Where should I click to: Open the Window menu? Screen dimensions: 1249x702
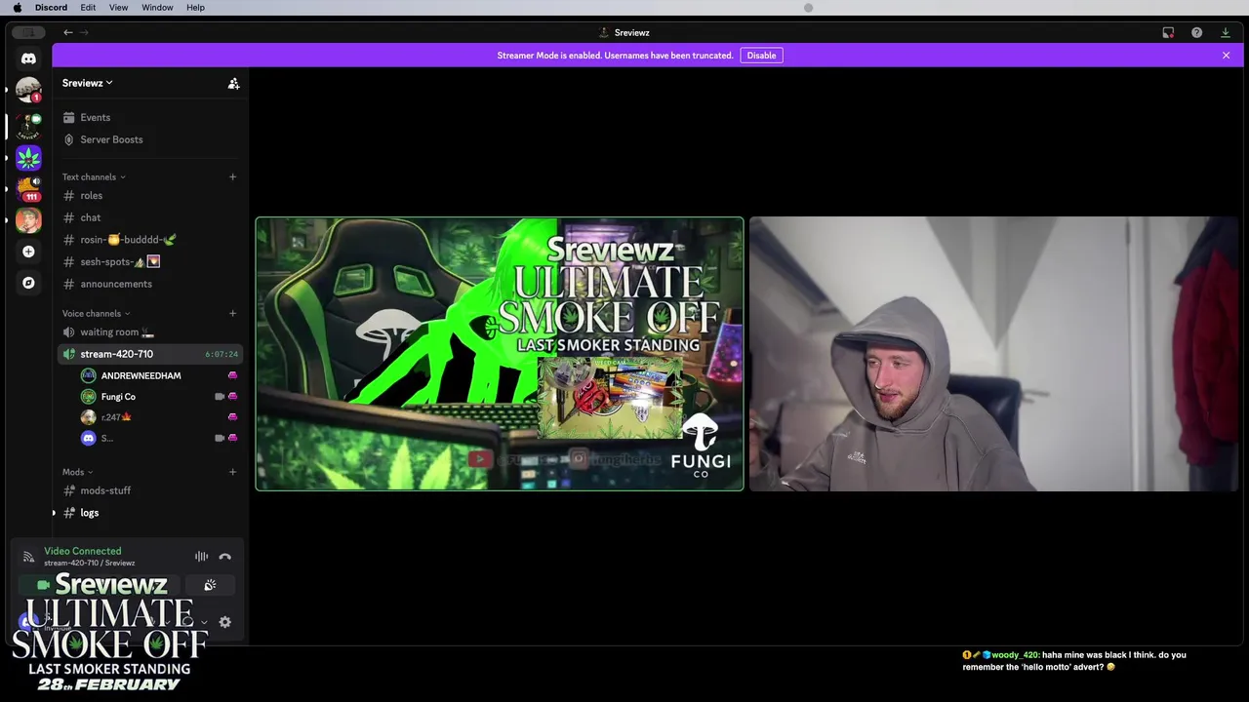[157, 7]
